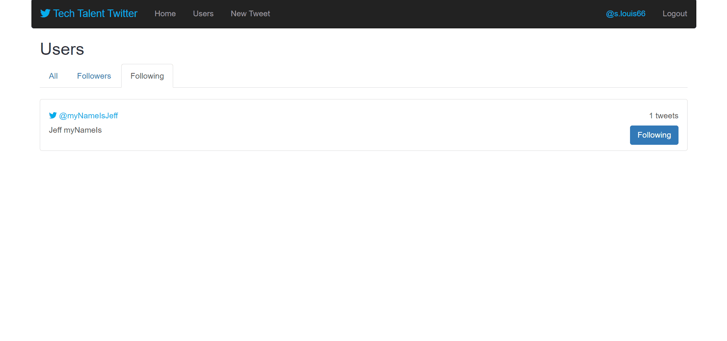This screenshot has height=341, width=727.
Task: Click the 1 tweets count text
Action: [664, 116]
